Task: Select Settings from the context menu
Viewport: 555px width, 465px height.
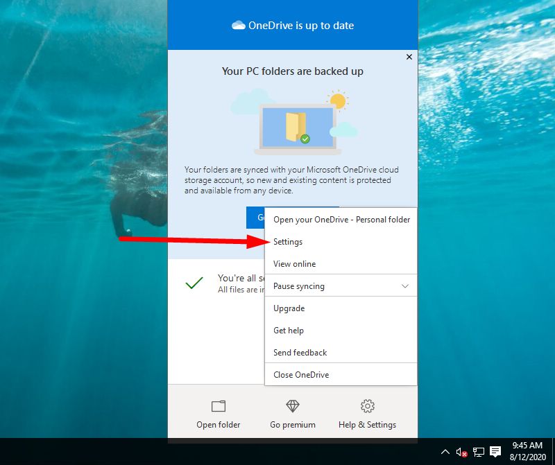Action: pyautogui.click(x=288, y=242)
